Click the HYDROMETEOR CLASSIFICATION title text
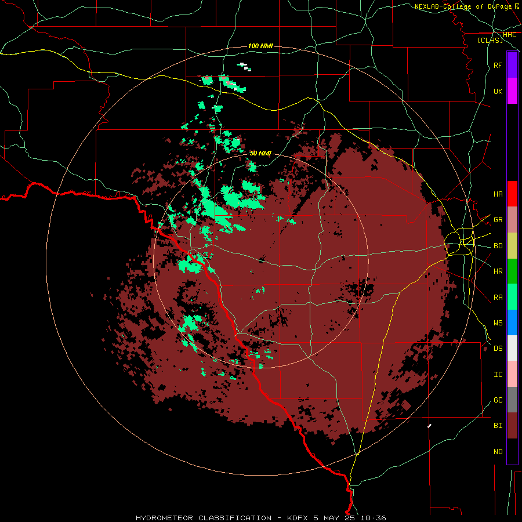 [204, 518]
